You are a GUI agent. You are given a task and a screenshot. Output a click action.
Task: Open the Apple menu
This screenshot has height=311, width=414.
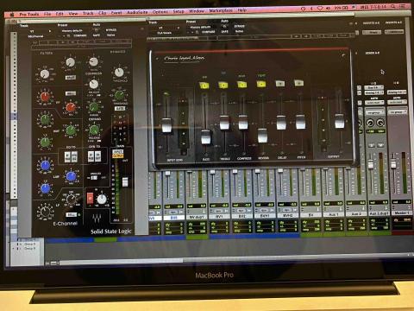pos(12,14)
